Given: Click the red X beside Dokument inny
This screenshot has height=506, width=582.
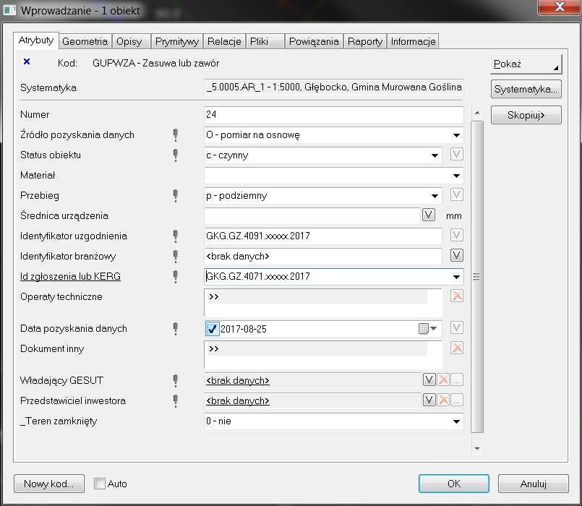Looking at the screenshot, I should coord(456,348).
